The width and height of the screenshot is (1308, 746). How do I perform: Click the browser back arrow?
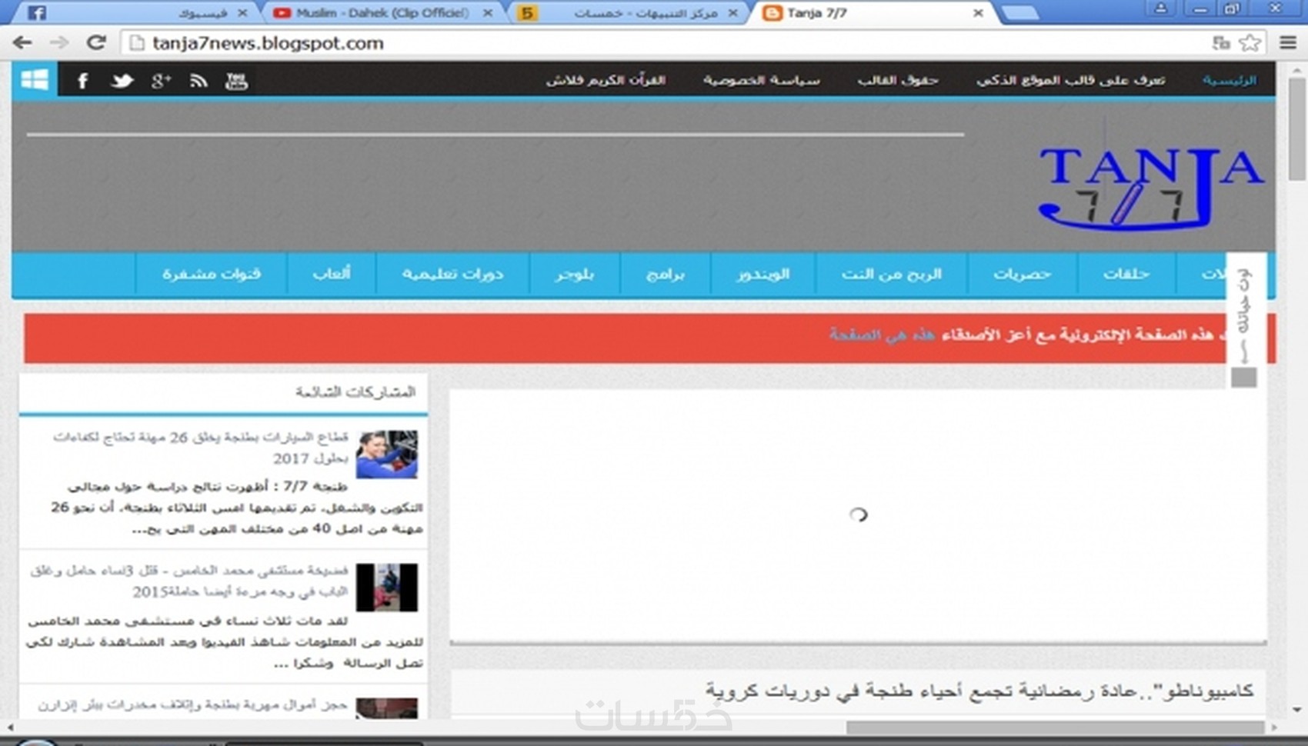pyautogui.click(x=22, y=43)
